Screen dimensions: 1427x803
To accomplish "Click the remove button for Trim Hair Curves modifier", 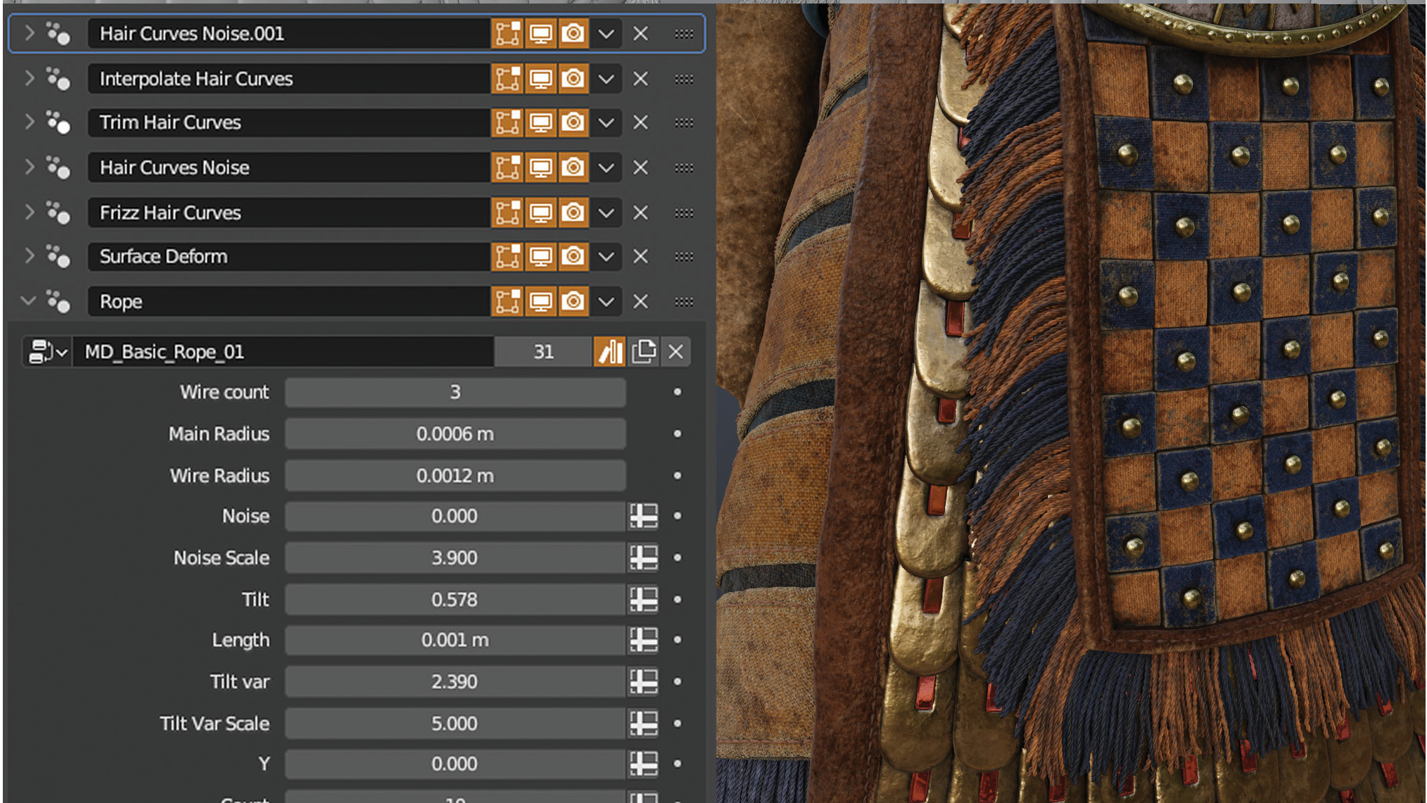I will pos(641,122).
